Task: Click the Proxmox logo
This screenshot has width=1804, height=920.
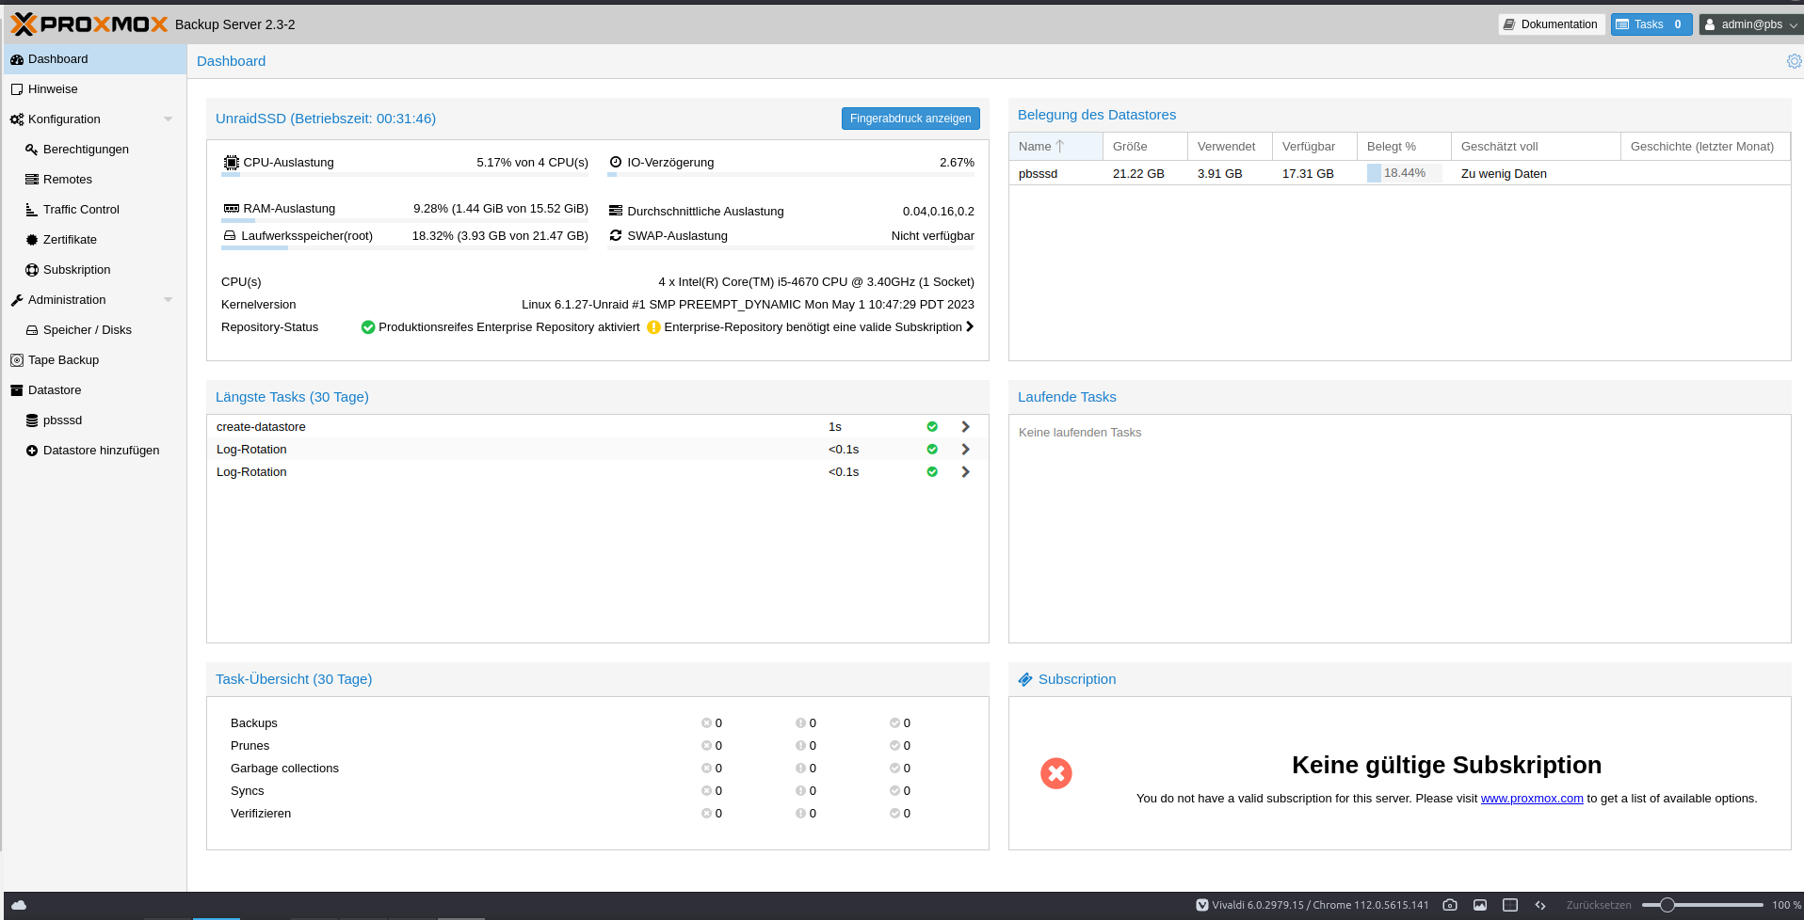Action: point(89,24)
